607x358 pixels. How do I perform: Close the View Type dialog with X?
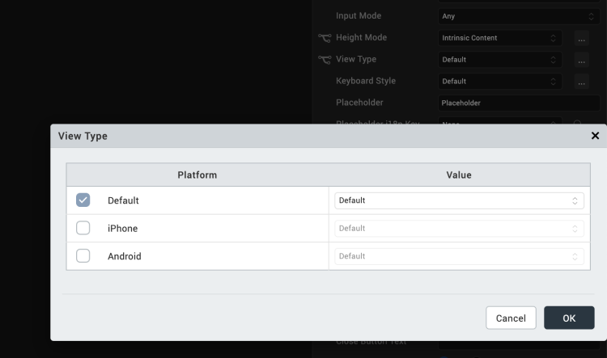pos(596,136)
